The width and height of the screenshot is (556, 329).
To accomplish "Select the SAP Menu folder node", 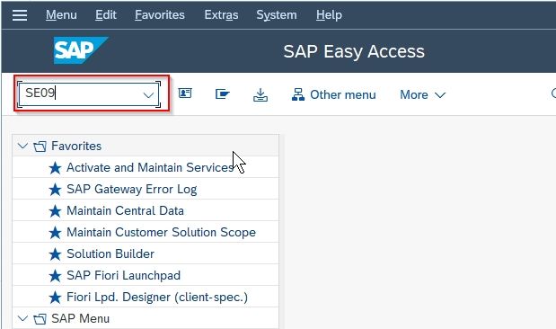I will [x=80, y=319].
